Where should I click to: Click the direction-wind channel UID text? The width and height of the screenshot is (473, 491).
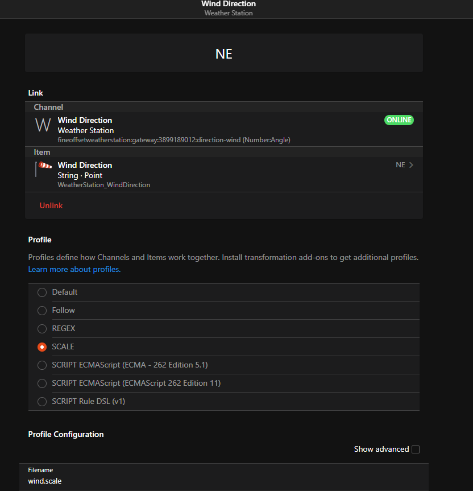(x=174, y=140)
